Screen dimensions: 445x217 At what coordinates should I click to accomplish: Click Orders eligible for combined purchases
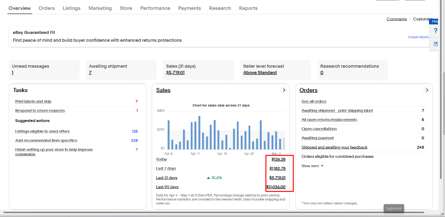coord(337,157)
